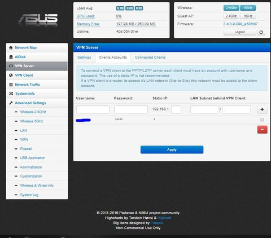Switch to the Connected Clients tab

[150, 58]
